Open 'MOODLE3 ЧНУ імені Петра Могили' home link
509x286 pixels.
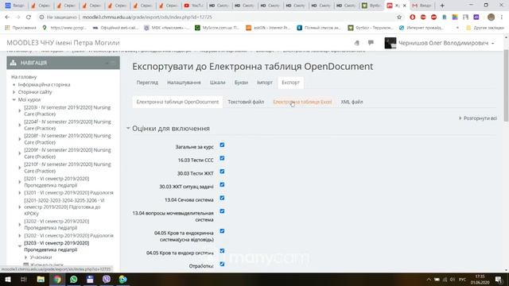[x=63, y=43]
